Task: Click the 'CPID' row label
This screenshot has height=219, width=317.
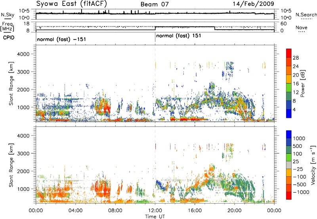Action: pyautogui.click(x=9, y=38)
